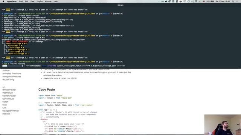Click the date and time in menu bar

[223, 1]
